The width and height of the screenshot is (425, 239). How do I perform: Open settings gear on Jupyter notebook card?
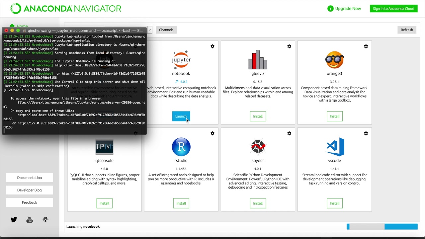coord(212,46)
